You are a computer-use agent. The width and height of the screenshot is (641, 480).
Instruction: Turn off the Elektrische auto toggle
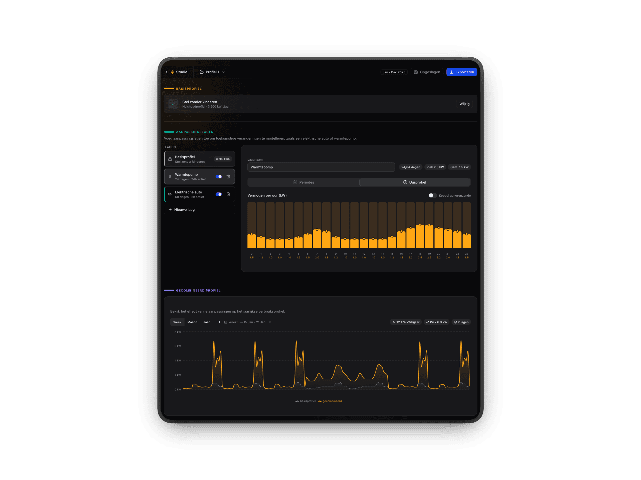(x=219, y=194)
